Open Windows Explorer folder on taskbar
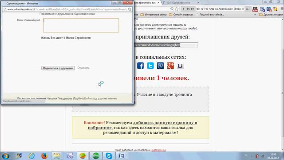The width and height of the screenshot is (284, 160). [x=56, y=156]
